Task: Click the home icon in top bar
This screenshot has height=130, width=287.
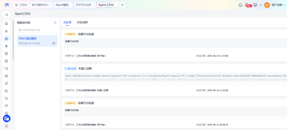Action: 240,5
